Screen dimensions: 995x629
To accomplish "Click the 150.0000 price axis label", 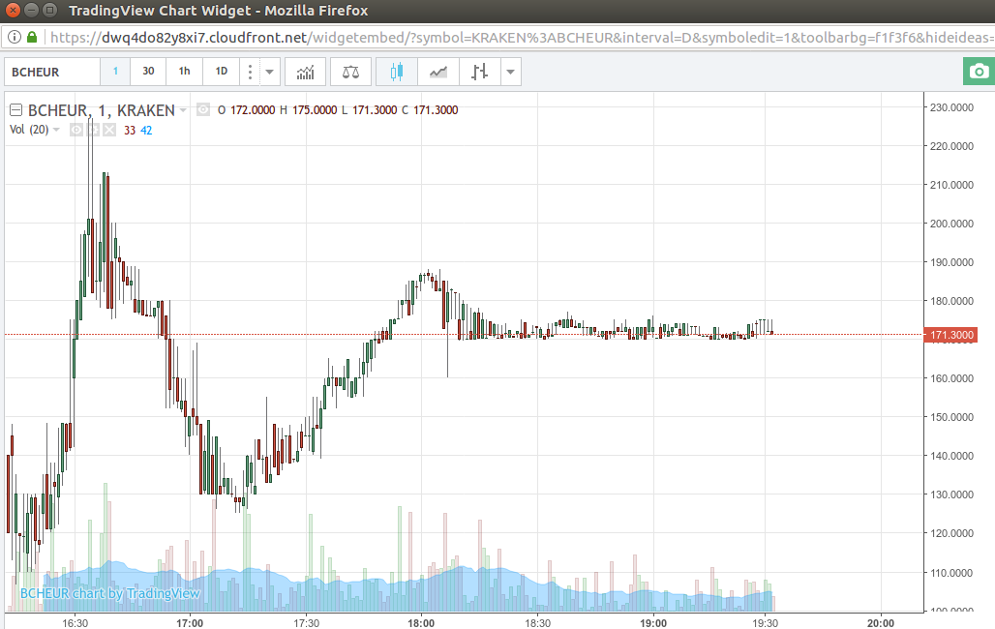I will coord(951,417).
